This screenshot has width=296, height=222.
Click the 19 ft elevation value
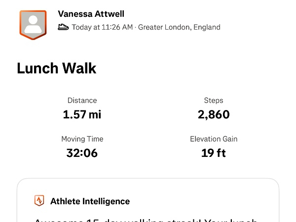point(214,153)
